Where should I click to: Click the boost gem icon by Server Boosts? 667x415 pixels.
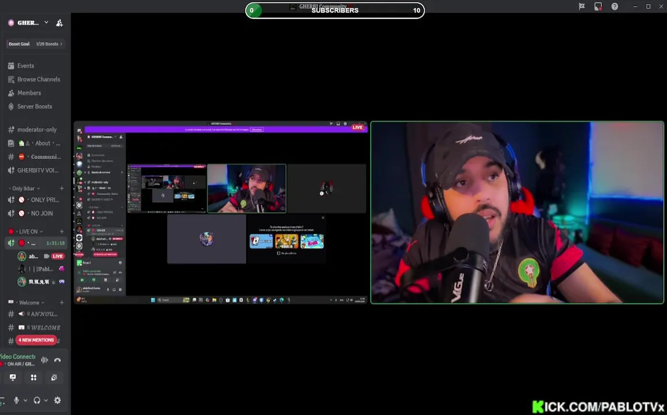click(x=11, y=107)
